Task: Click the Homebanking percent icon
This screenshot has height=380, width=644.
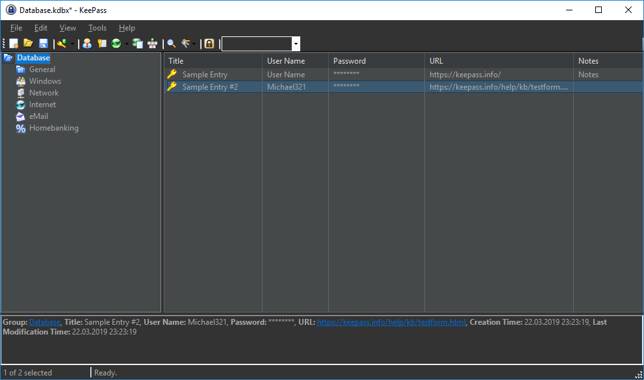Action: coord(21,128)
